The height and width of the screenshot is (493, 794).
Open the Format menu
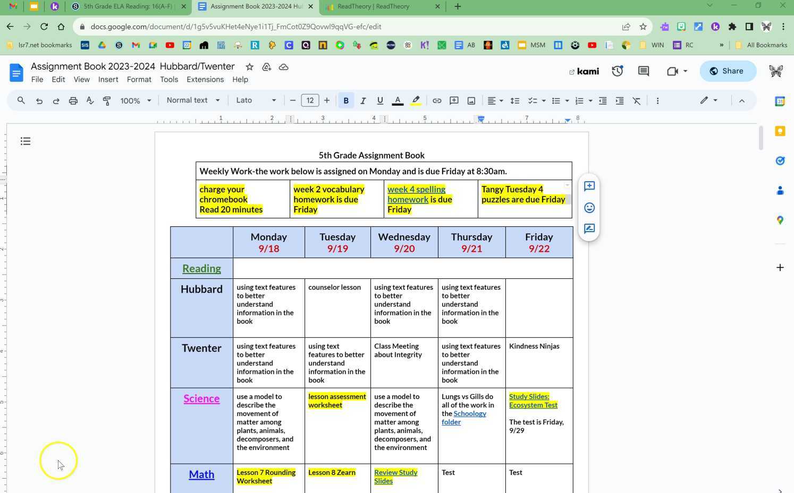(x=139, y=80)
